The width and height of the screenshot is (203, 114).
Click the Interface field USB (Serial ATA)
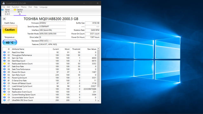click(52, 30)
